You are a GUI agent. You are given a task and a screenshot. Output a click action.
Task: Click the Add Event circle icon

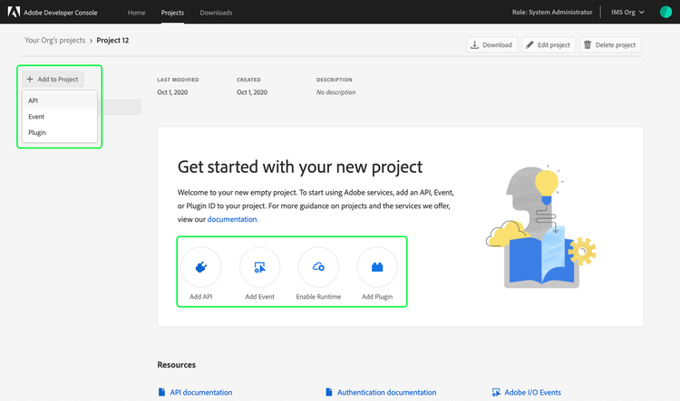coord(259,267)
